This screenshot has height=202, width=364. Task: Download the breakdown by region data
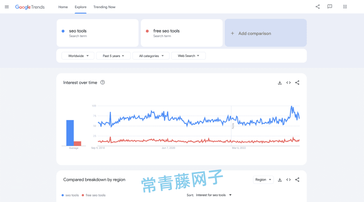coord(280,180)
